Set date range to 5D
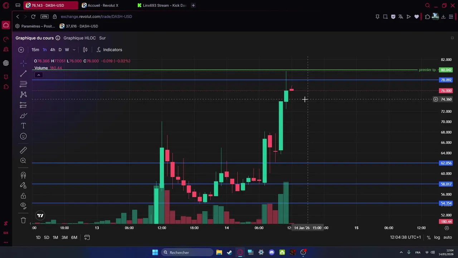This screenshot has width=458, height=258. click(47, 237)
